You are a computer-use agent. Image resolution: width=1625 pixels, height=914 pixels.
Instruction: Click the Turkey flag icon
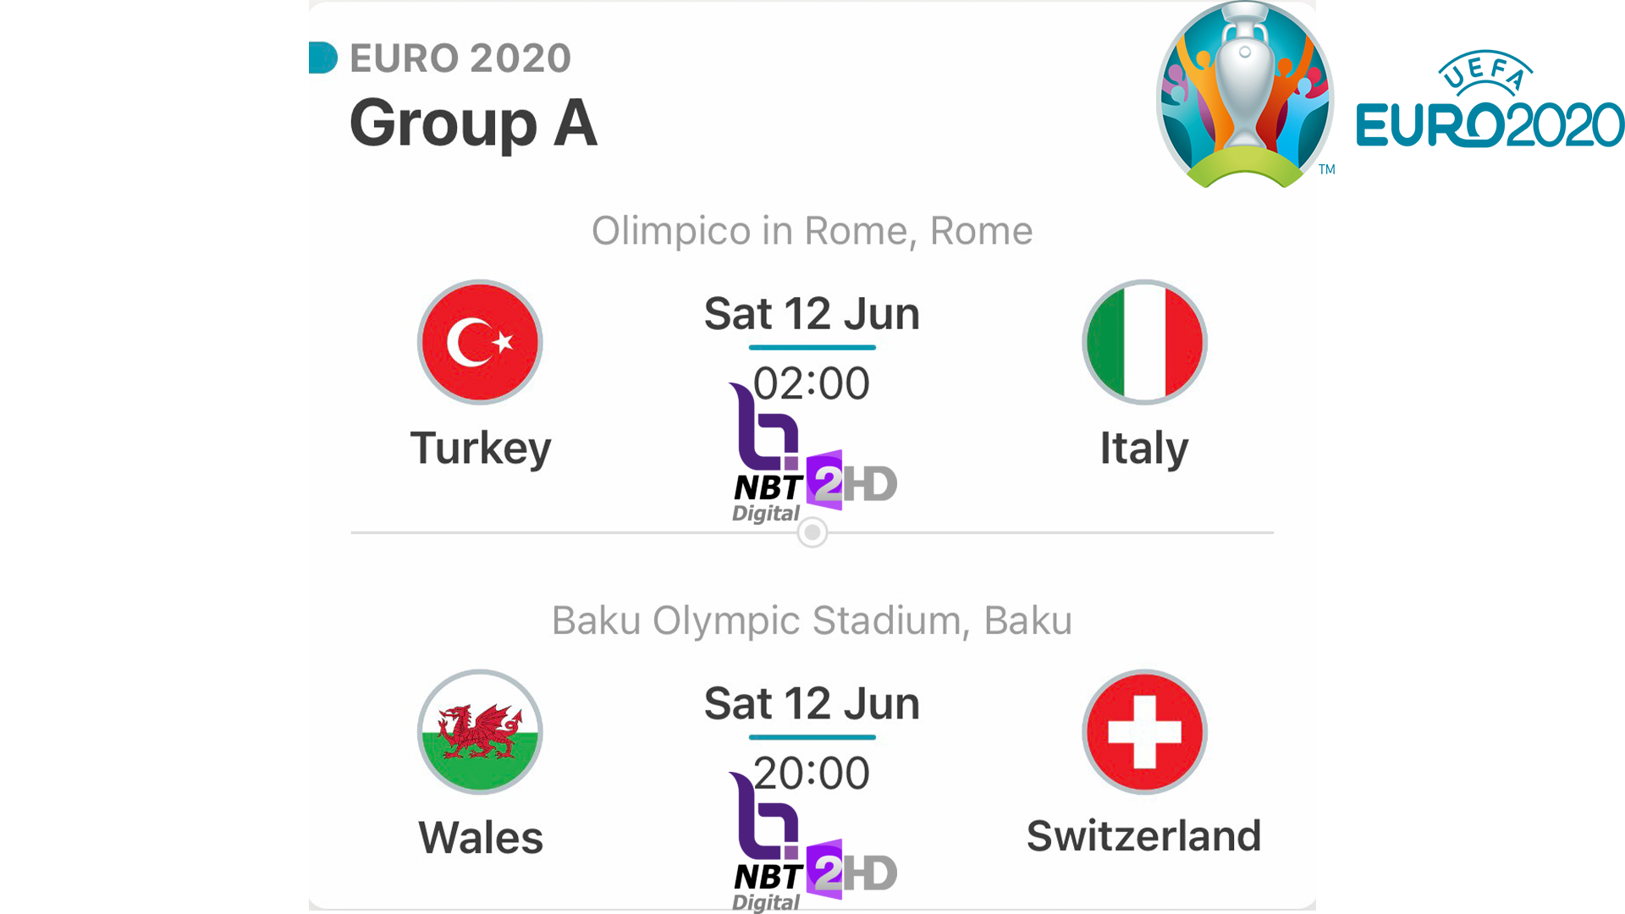click(480, 342)
